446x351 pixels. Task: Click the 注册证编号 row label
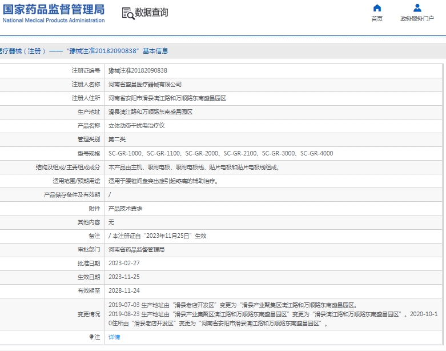86,70
